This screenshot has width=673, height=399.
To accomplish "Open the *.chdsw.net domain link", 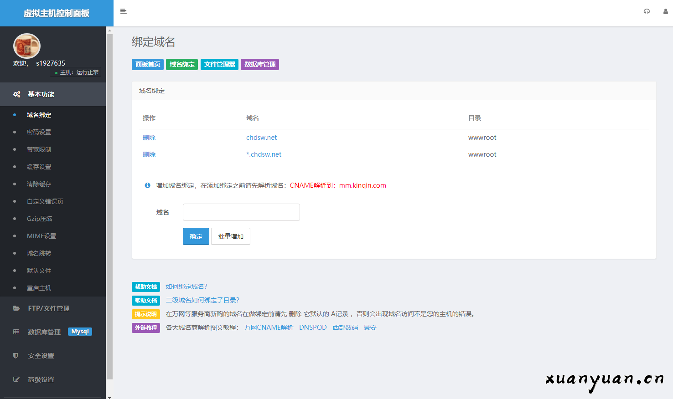I will [264, 154].
